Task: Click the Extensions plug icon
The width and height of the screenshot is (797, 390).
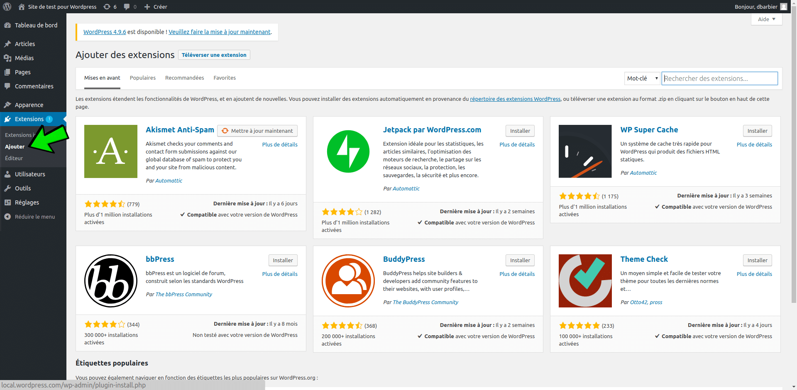Action: pyautogui.click(x=7, y=119)
